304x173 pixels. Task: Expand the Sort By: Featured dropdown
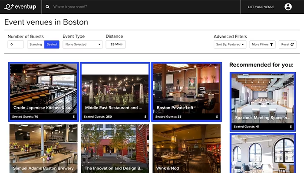230,45
